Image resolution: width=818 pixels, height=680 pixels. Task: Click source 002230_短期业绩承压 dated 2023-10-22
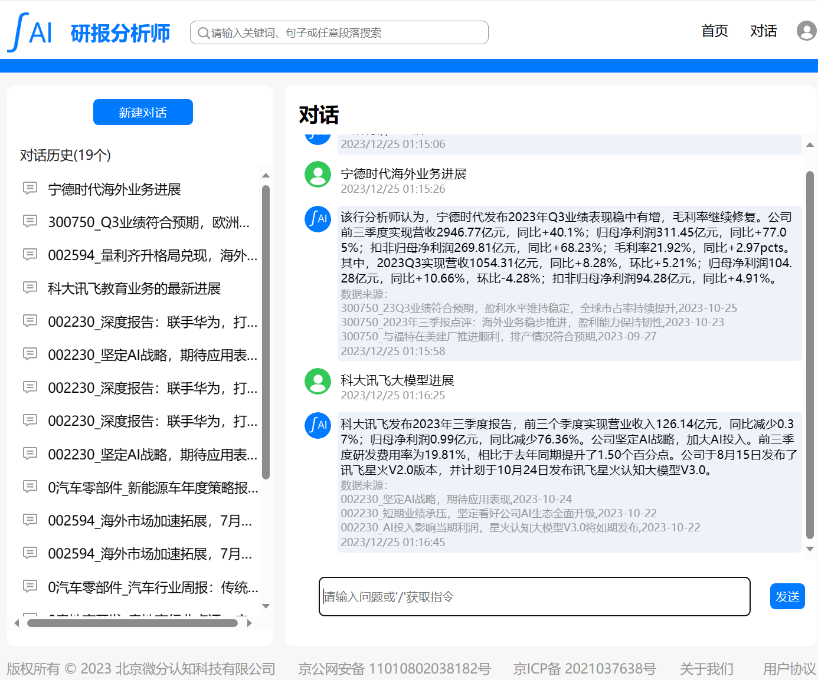click(499, 513)
